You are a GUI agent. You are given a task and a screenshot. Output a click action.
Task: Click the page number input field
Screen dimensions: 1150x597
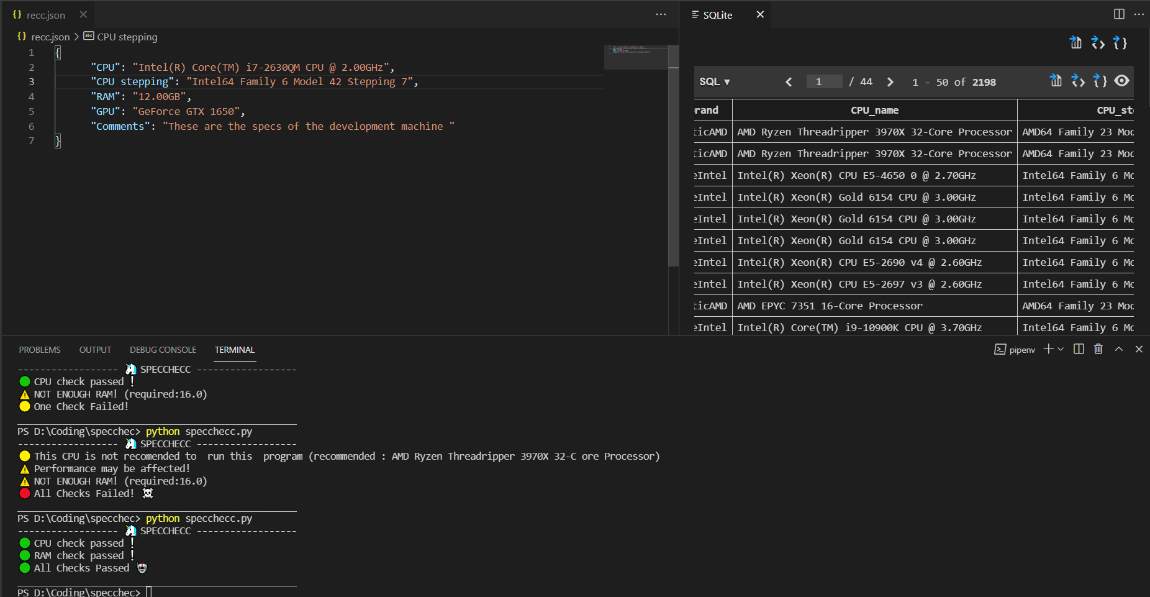[x=824, y=82]
